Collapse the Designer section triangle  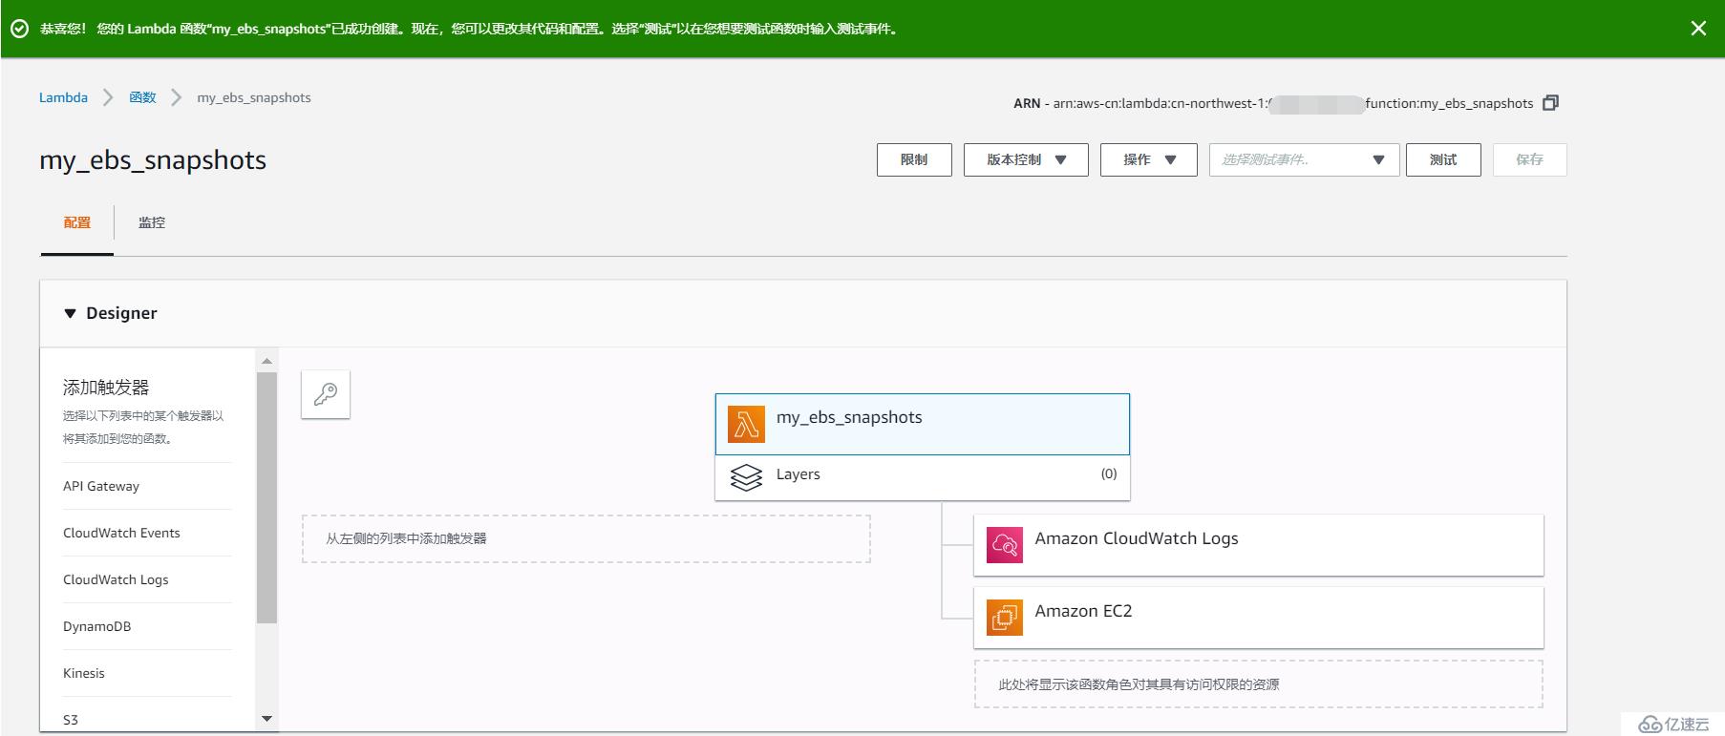click(70, 313)
